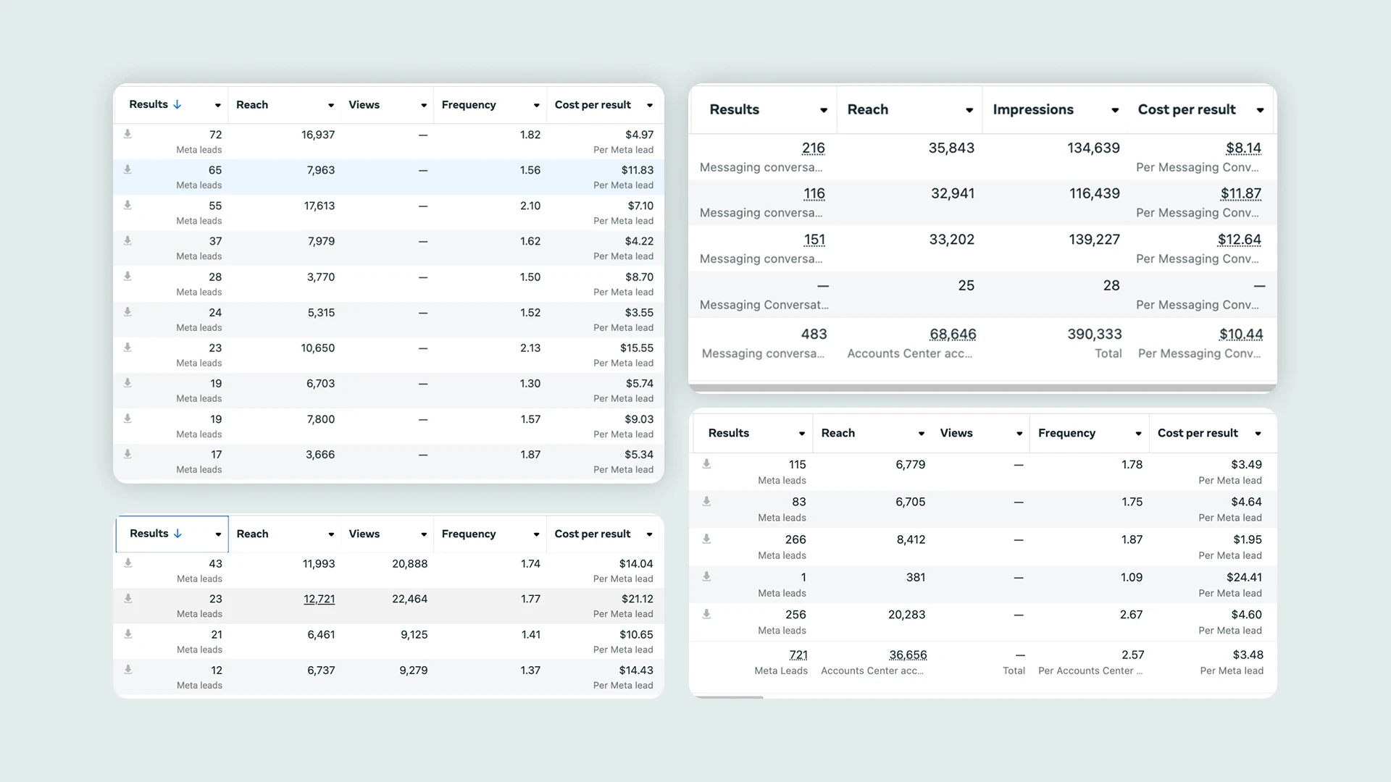
Task: Click download icon beside 12 Meta leads
Action: pyautogui.click(x=128, y=669)
